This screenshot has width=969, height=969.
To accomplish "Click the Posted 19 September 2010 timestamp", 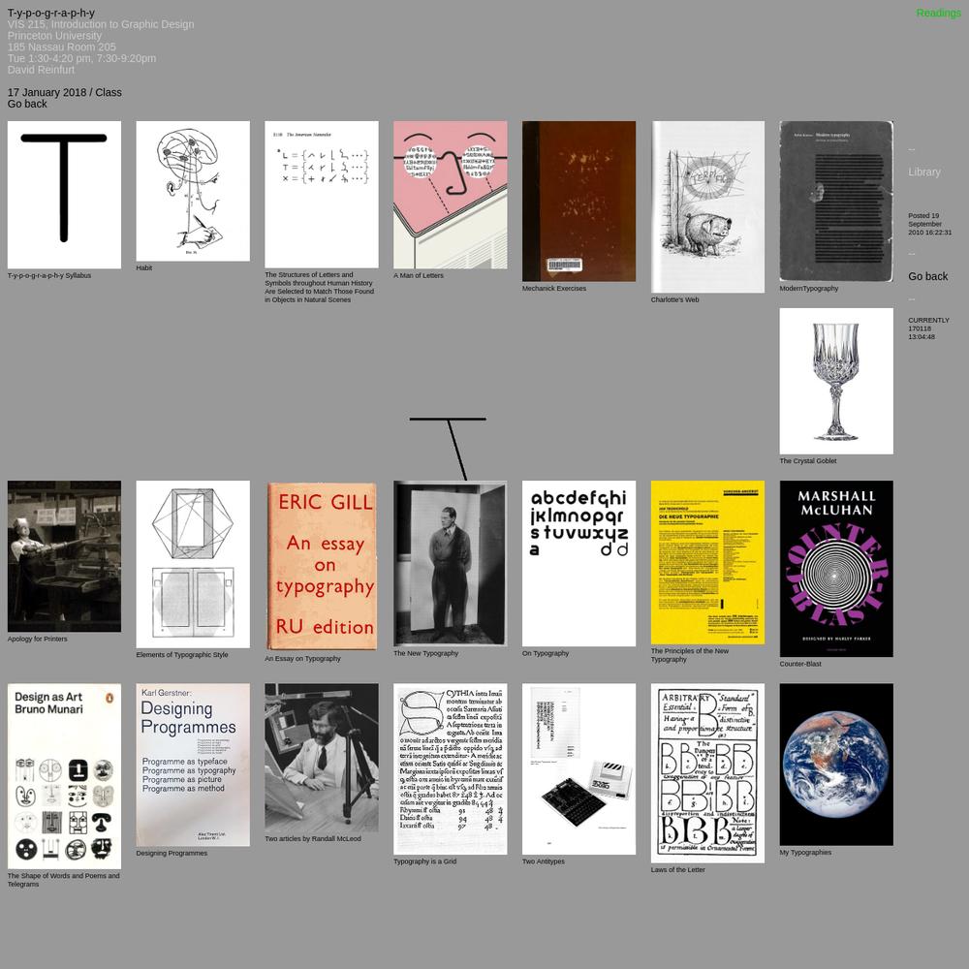I will coord(929,225).
